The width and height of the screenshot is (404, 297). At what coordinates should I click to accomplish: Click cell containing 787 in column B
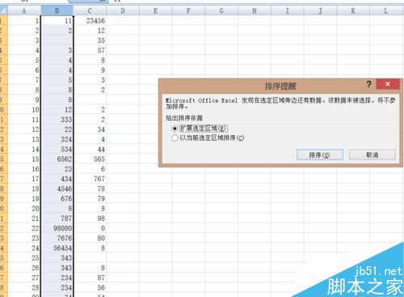pyautogui.click(x=57, y=219)
